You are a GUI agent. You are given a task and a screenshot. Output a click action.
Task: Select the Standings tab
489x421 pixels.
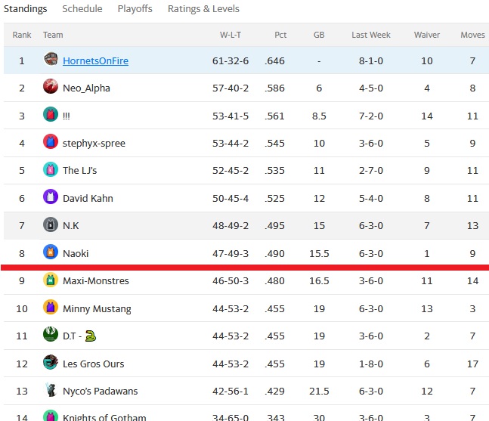[x=25, y=9]
